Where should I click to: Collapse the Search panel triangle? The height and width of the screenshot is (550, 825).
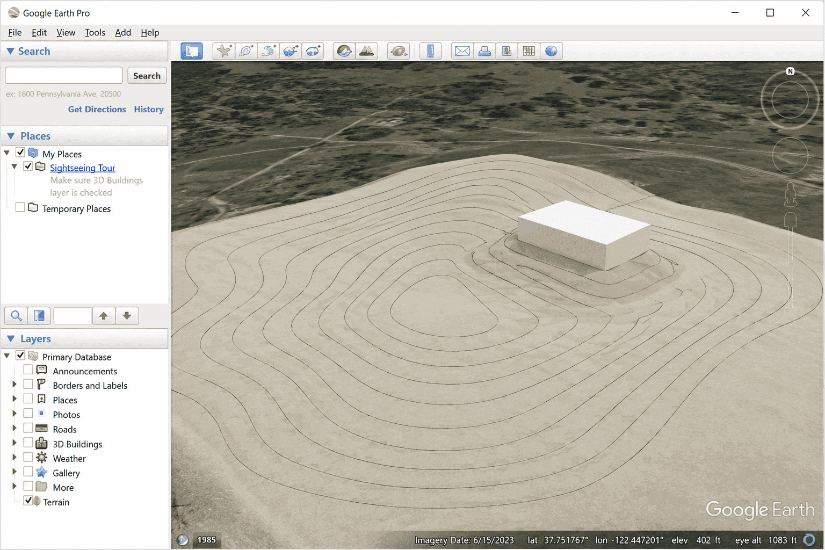10,51
